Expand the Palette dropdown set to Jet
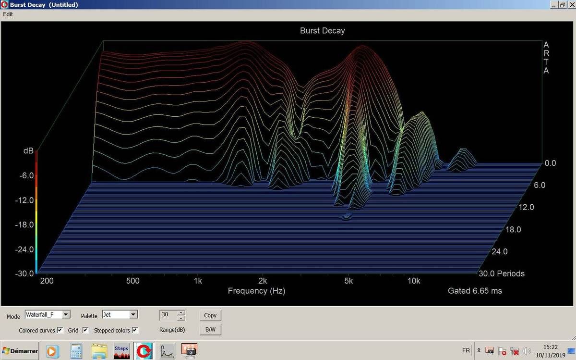Screen dimensions: 576x360 (x=133, y=314)
